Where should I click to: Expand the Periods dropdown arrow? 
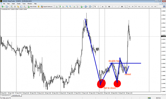pyautogui.click(x=87, y=7)
